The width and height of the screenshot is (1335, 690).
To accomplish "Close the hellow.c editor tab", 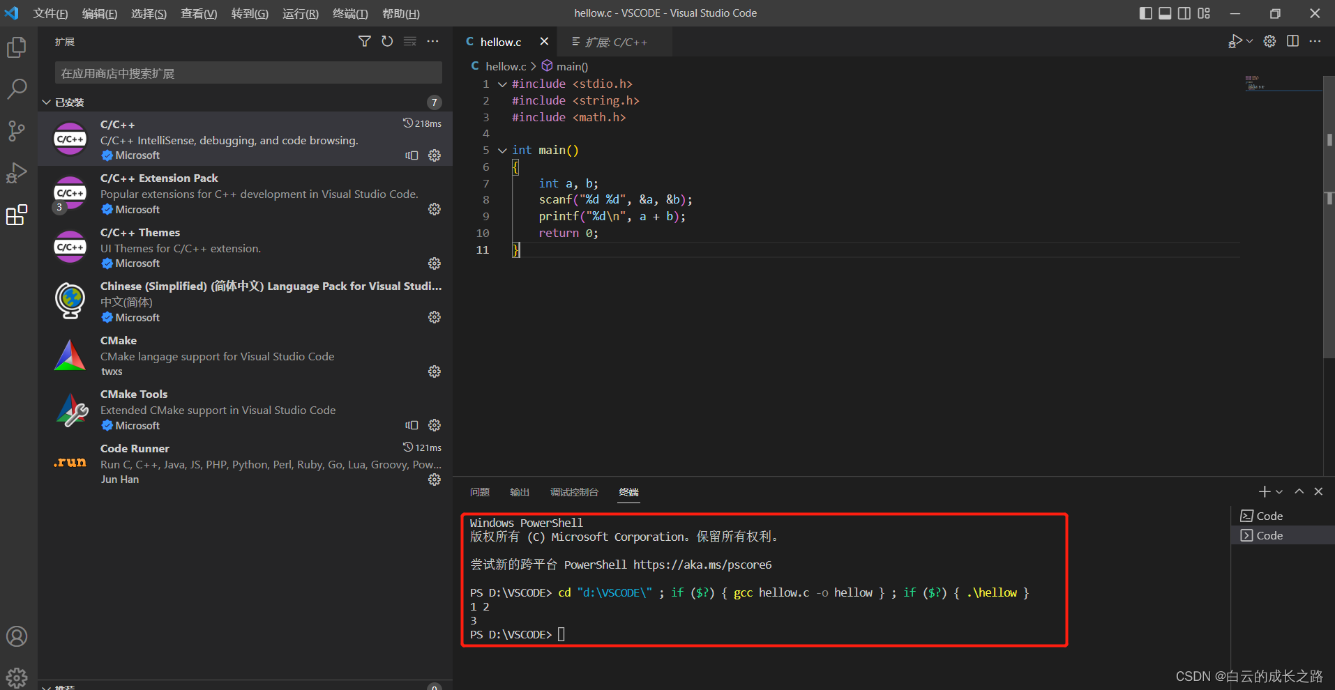I will click(x=544, y=42).
